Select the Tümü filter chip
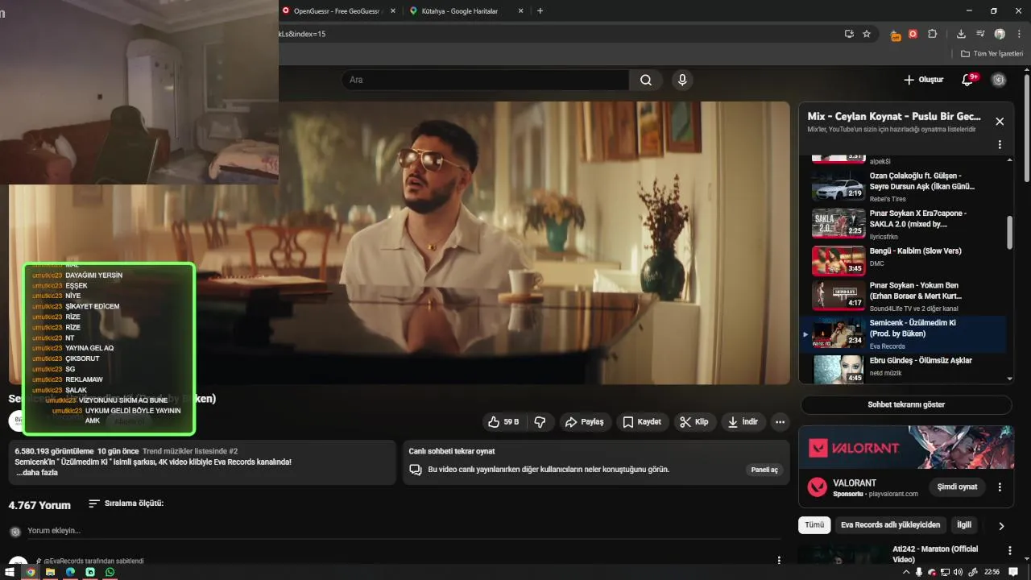 pos(814,524)
